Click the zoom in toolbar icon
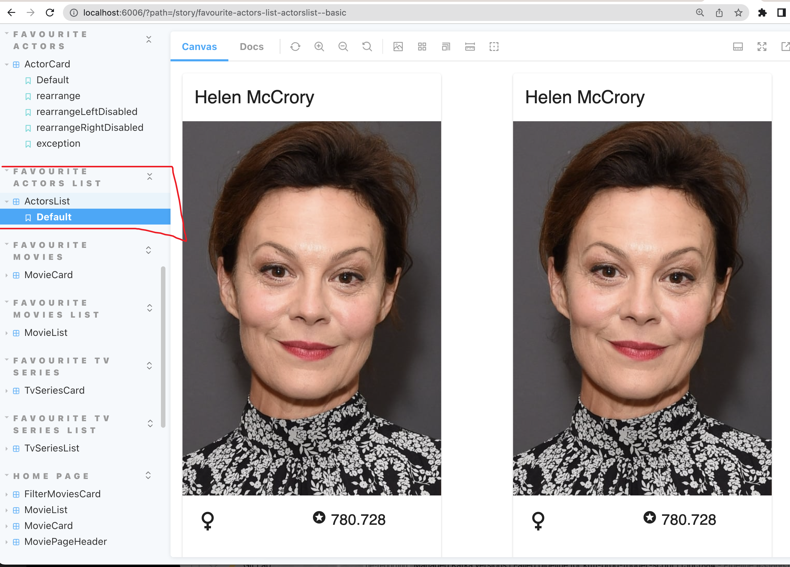790x567 pixels. point(319,47)
